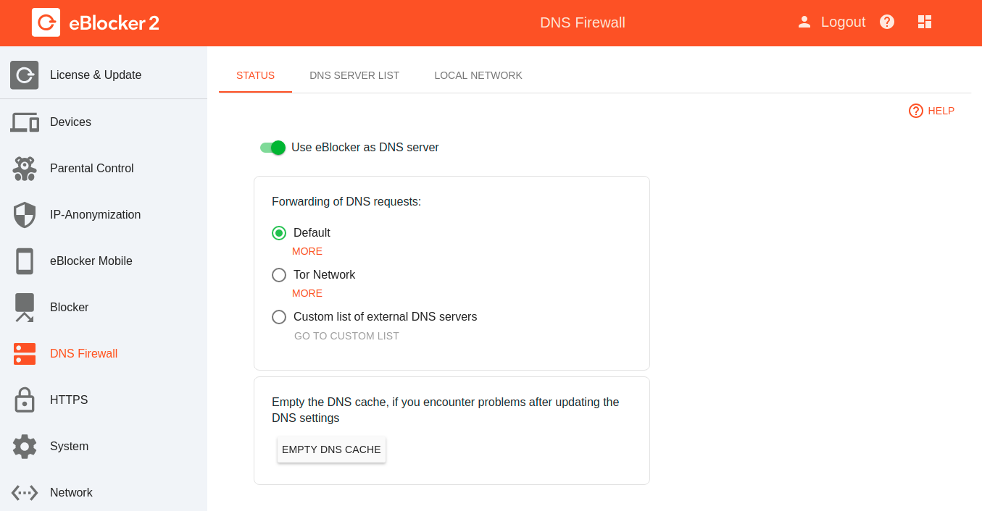The width and height of the screenshot is (982, 511).
Task: Click the Logout link
Action: 843,22
